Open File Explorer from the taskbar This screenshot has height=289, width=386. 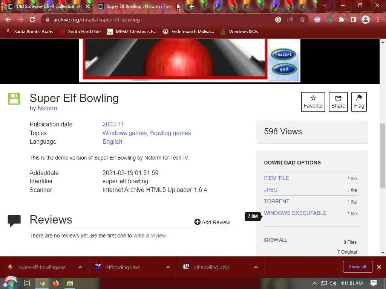(x=70, y=283)
